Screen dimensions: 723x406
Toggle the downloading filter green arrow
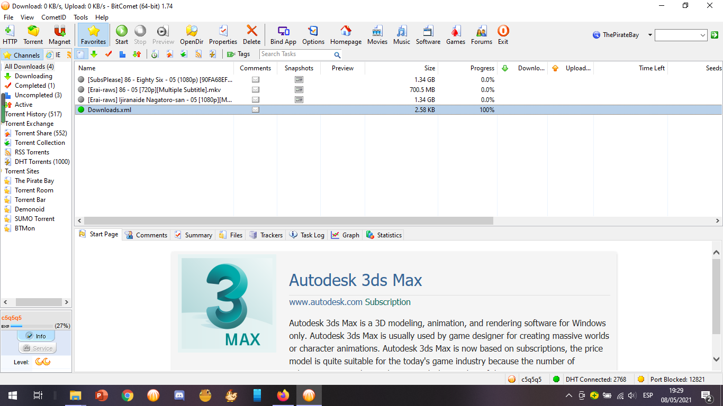[x=94, y=54]
